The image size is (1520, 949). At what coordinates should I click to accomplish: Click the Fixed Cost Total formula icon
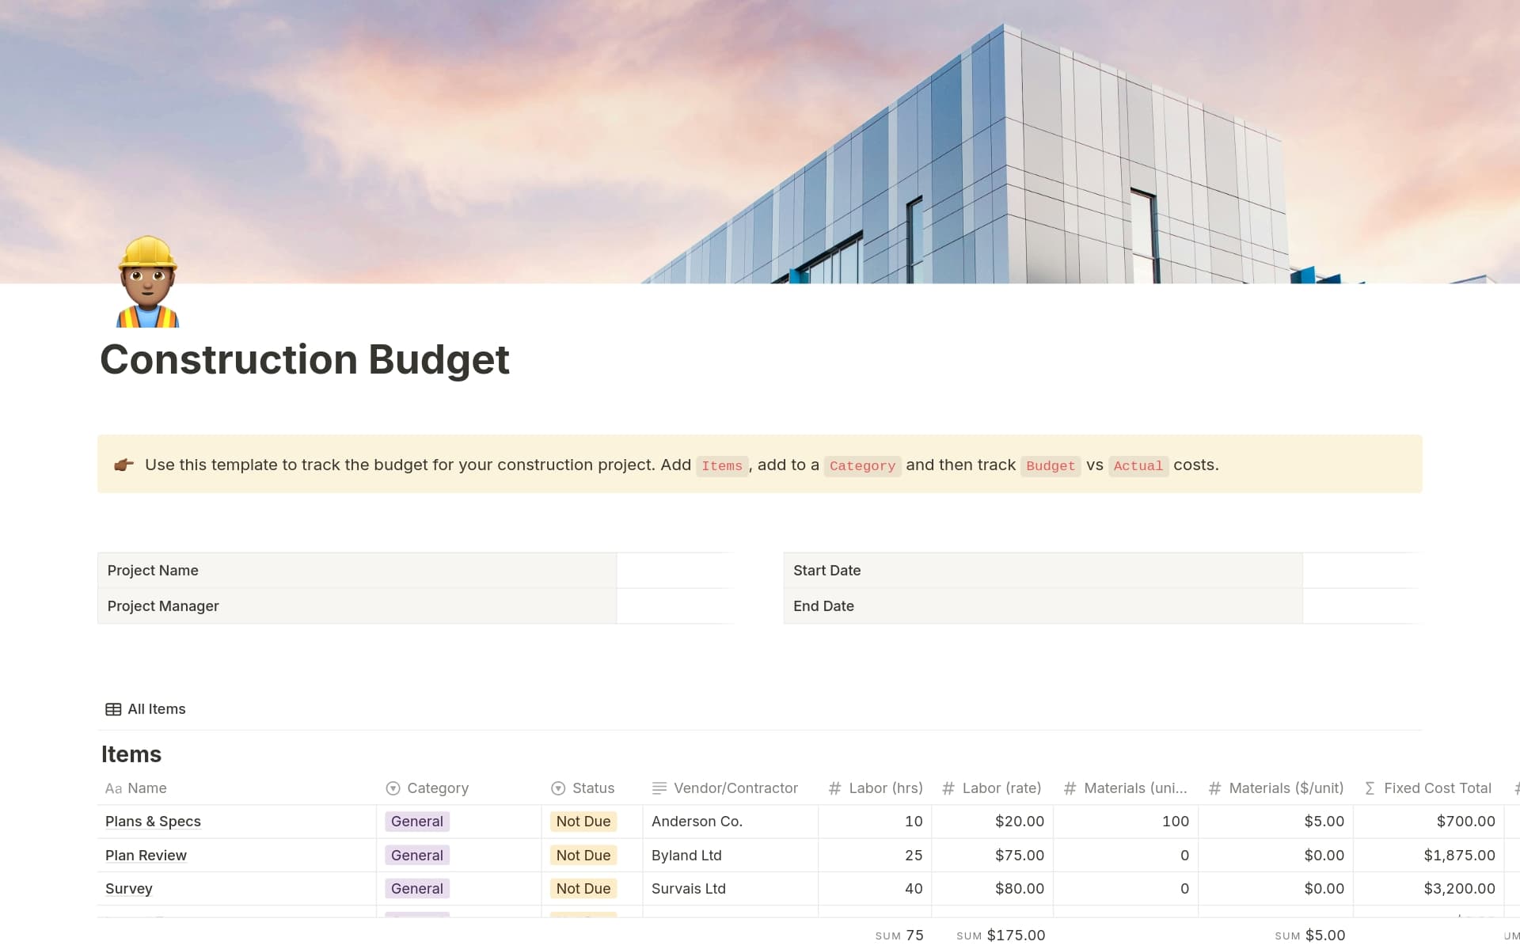(x=1370, y=788)
